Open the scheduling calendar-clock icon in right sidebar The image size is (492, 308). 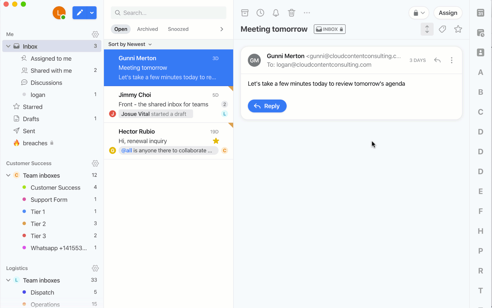point(481,33)
